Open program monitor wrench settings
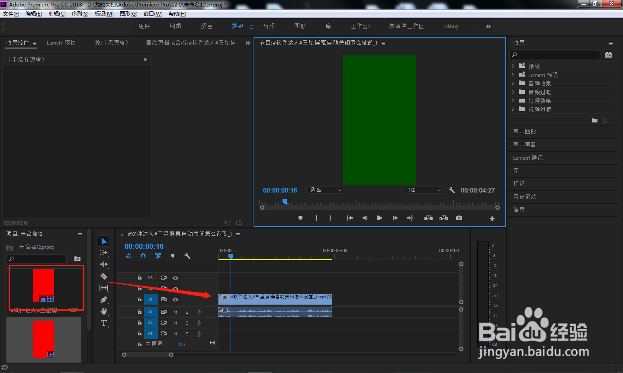This screenshot has width=623, height=373. tap(452, 190)
